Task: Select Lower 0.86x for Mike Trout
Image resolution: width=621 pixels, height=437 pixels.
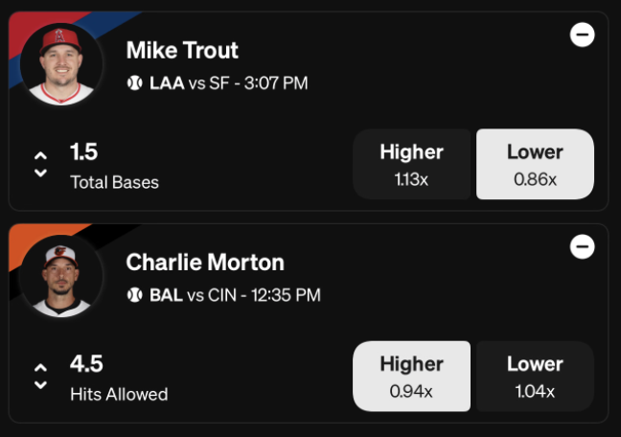Action: [535, 164]
